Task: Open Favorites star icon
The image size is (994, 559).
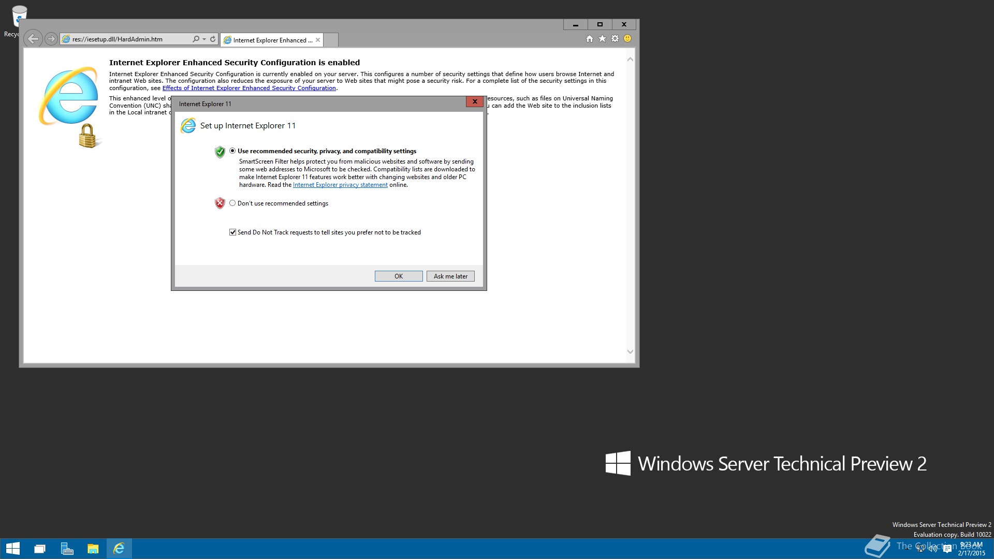Action: click(602, 39)
